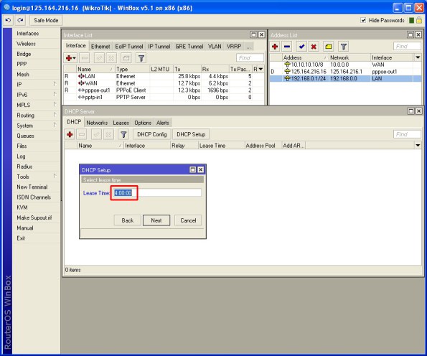The width and height of the screenshot is (427, 356).
Task: Click DHCP Config button
Action: (x=152, y=134)
